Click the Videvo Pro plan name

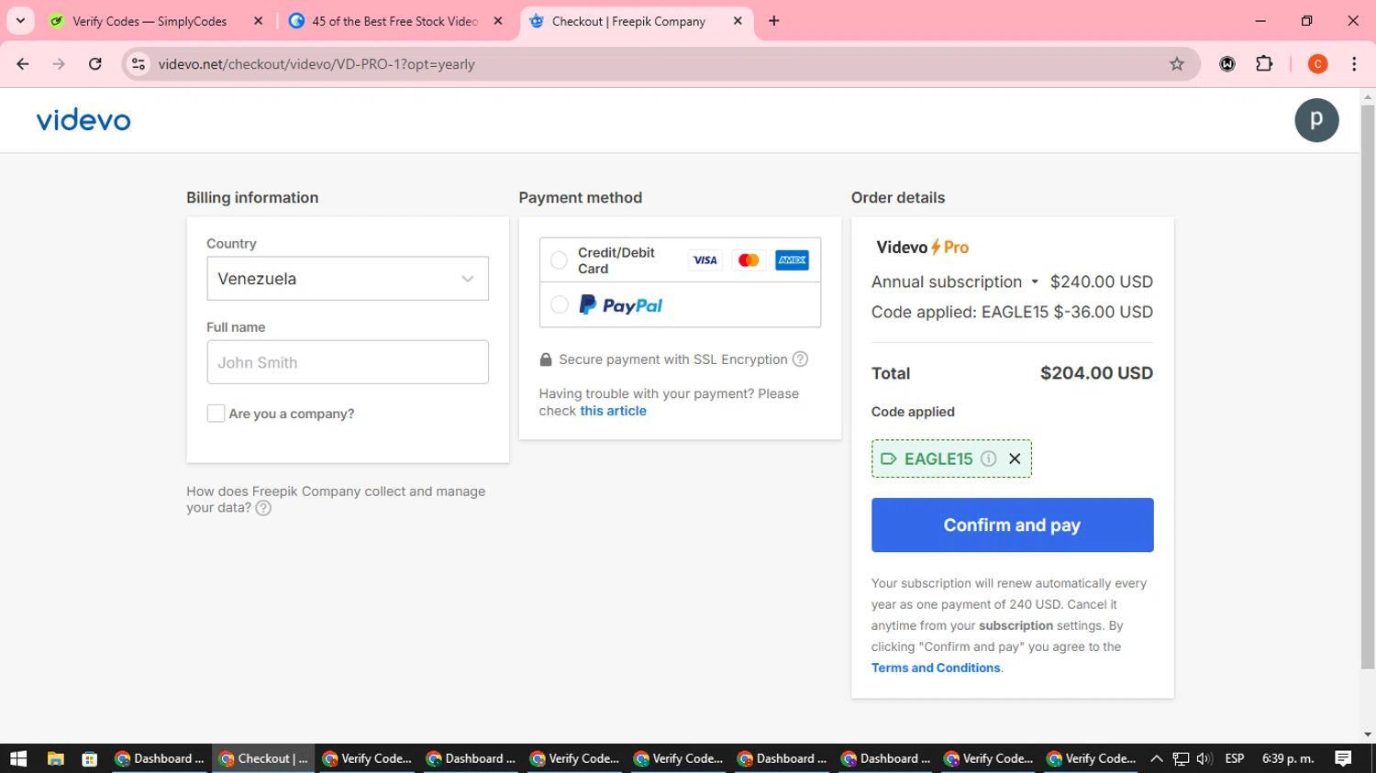click(922, 248)
